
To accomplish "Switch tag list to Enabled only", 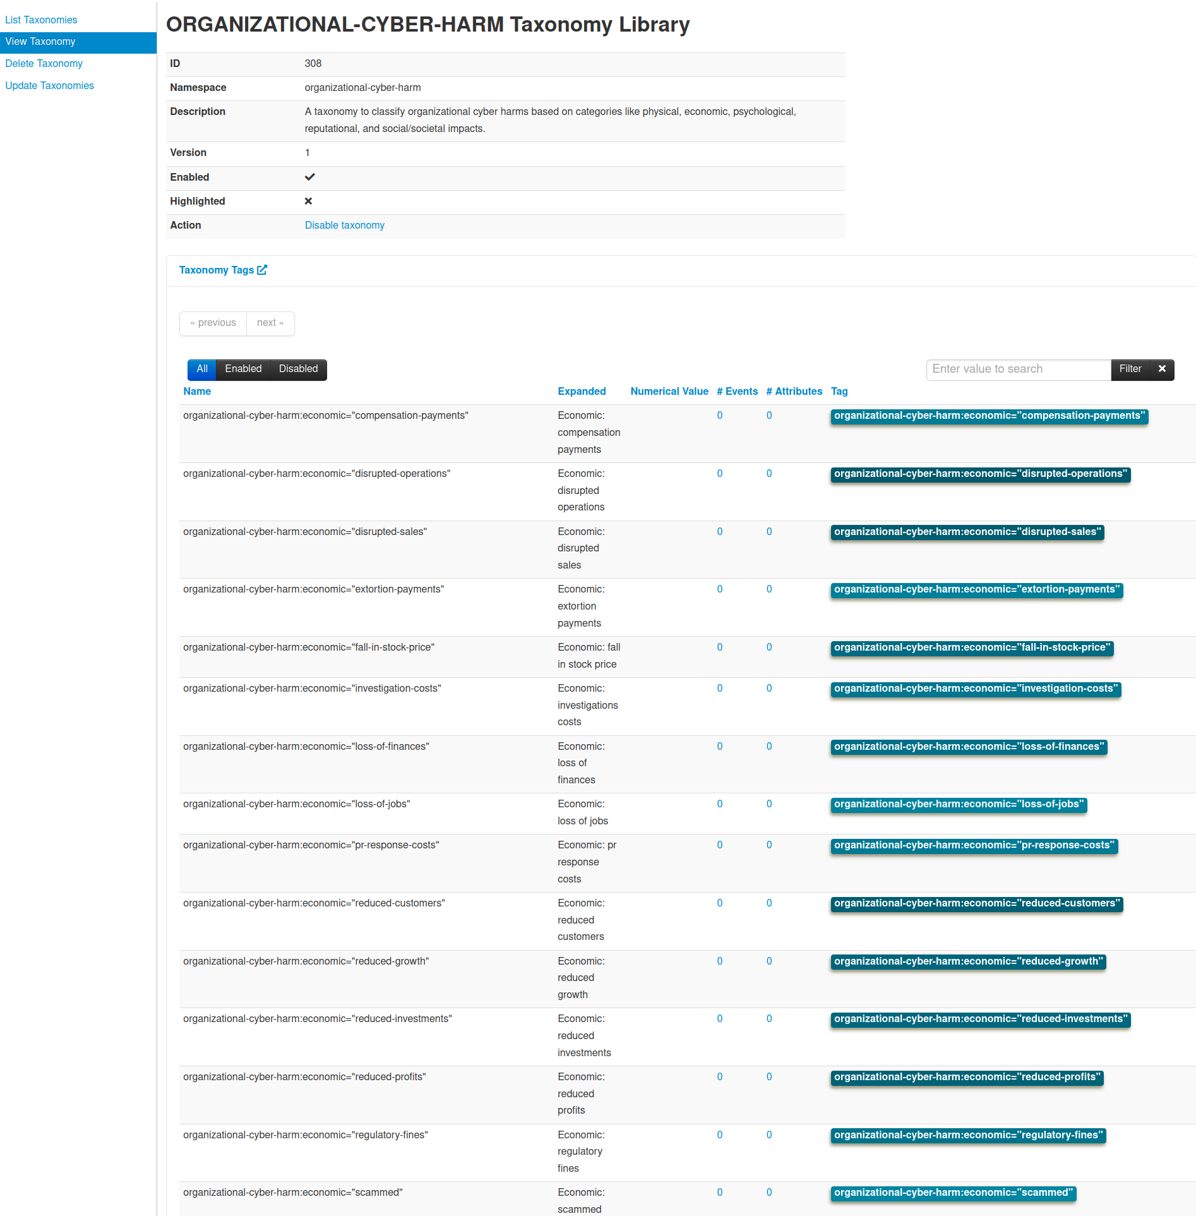I will coord(243,369).
